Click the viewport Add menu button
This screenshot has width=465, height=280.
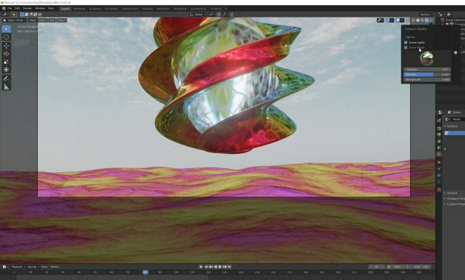coord(52,20)
